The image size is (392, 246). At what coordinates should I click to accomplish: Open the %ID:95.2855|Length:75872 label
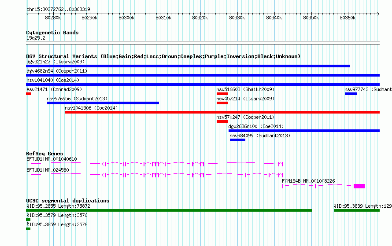(58, 206)
